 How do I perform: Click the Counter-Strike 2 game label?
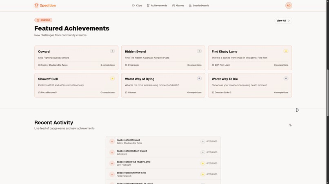[x=221, y=93]
